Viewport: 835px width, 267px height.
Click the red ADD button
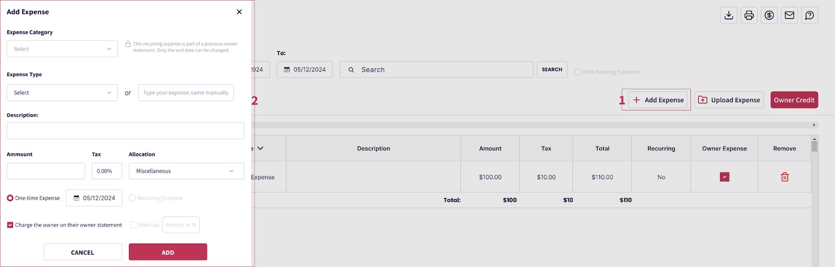168,252
